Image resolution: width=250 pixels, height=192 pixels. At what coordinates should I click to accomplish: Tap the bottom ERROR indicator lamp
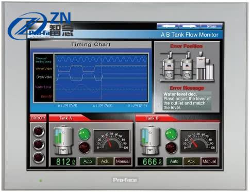pyautogui.click(x=38, y=157)
